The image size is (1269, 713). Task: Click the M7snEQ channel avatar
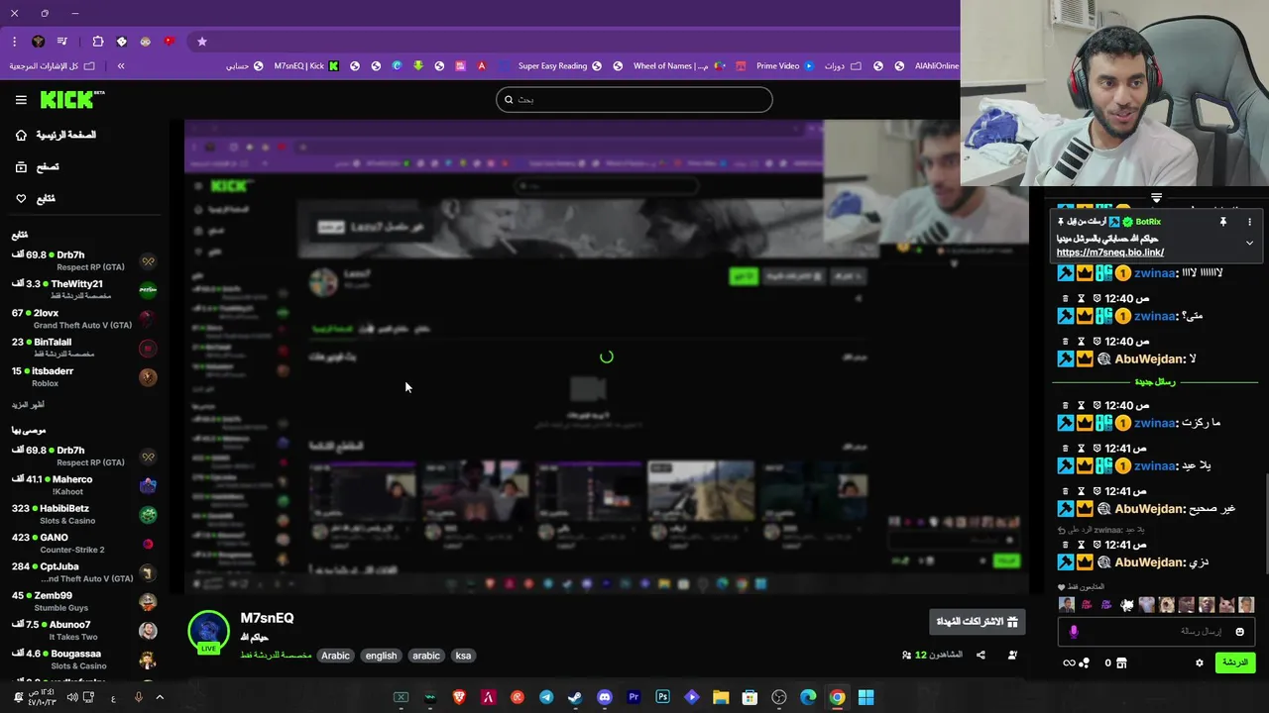pos(209,632)
